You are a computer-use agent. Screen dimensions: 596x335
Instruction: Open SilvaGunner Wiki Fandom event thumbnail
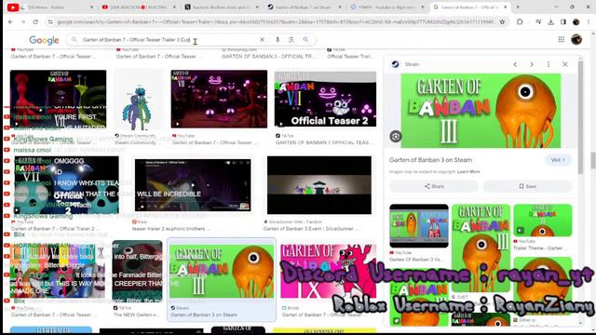click(319, 185)
